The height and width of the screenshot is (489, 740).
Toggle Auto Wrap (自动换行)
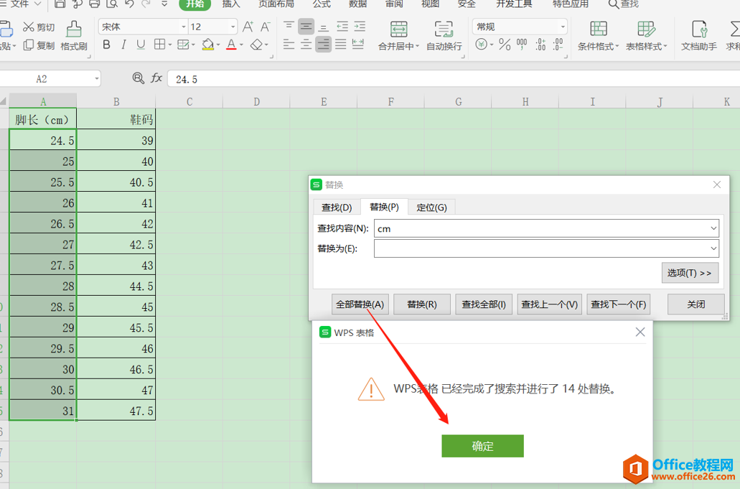(x=444, y=35)
